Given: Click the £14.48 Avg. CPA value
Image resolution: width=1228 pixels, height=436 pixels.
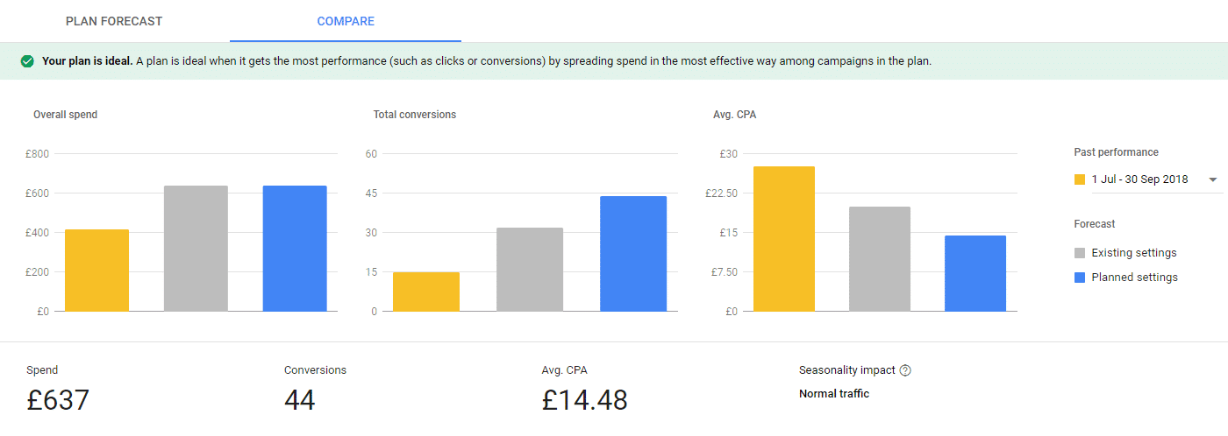Looking at the screenshot, I should pyautogui.click(x=584, y=400).
